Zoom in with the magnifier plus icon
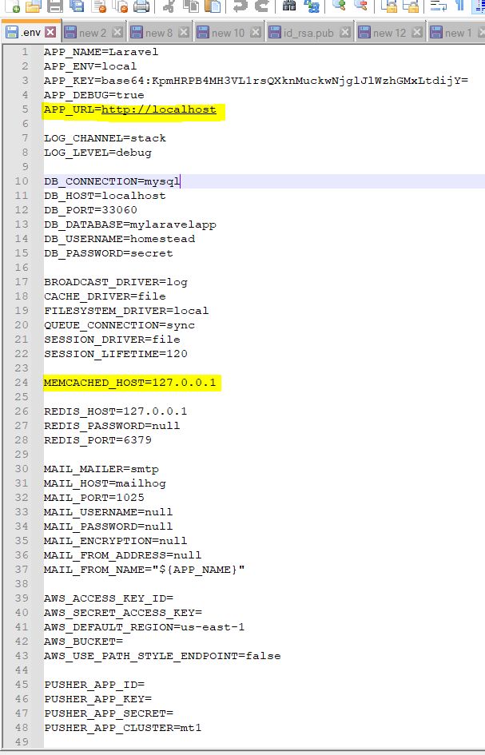 pyautogui.click(x=339, y=6)
